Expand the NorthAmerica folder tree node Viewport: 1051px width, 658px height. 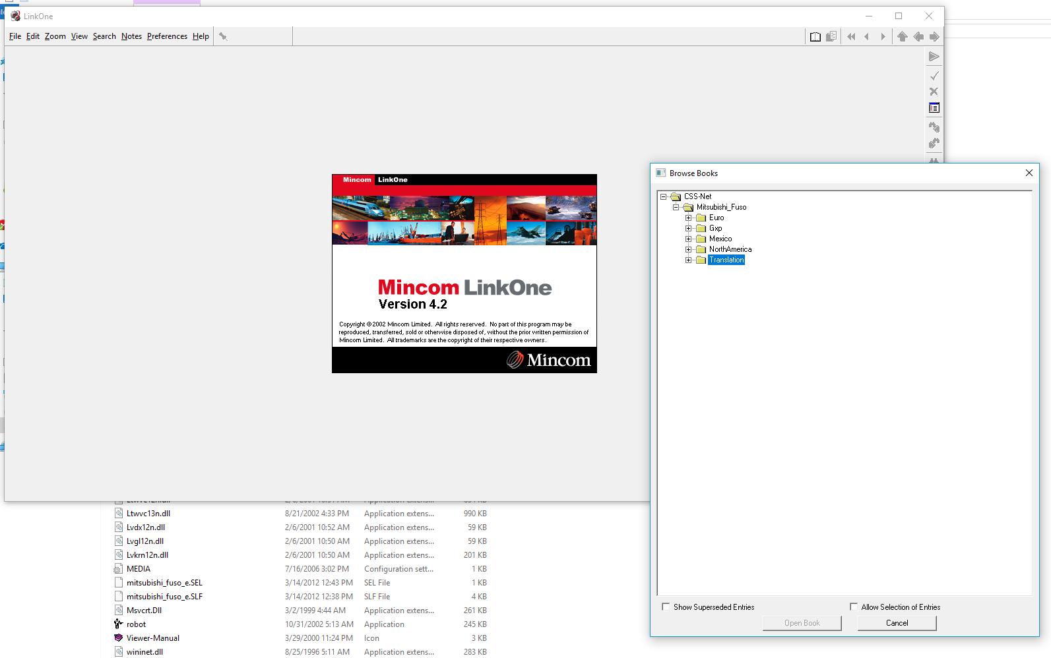[x=688, y=249]
